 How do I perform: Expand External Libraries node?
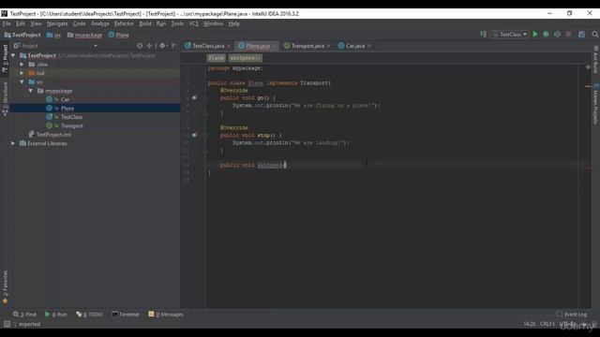(13, 143)
